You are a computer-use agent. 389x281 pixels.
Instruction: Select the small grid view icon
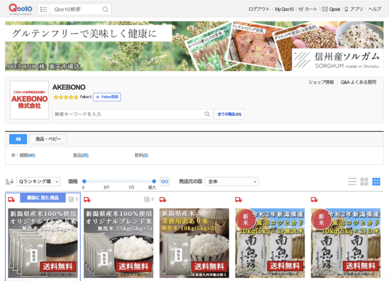coord(376,182)
